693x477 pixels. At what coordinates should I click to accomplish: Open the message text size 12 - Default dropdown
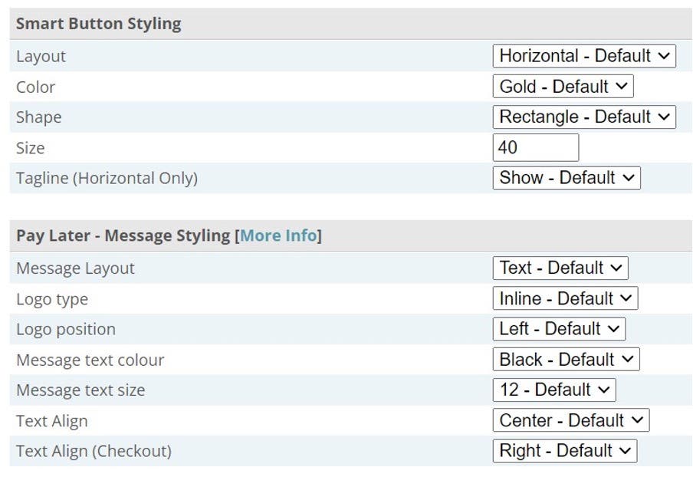(553, 390)
